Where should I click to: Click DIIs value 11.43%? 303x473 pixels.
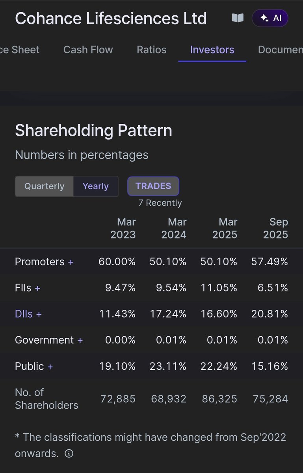118,314
